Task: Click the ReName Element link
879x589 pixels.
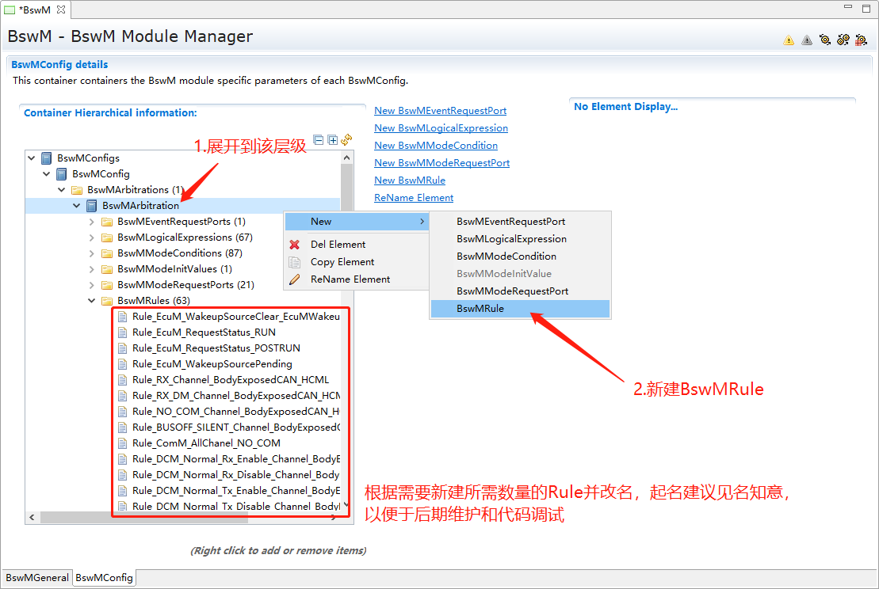Action: pyautogui.click(x=414, y=198)
